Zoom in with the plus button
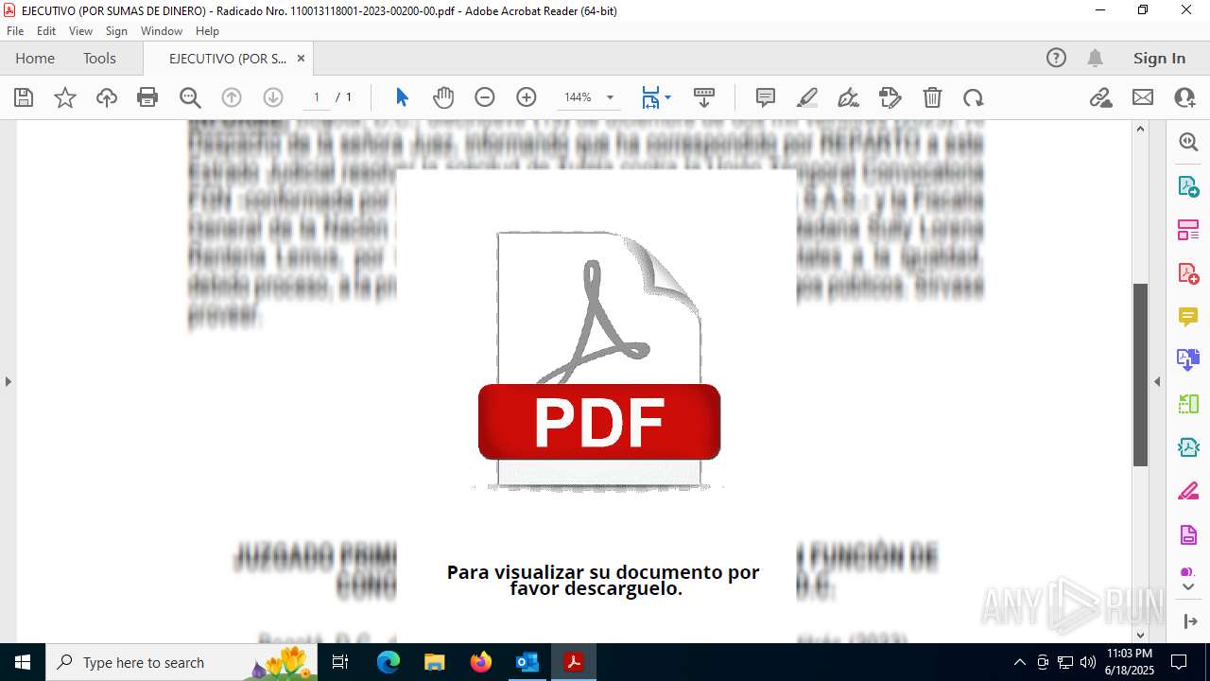 pyautogui.click(x=527, y=97)
